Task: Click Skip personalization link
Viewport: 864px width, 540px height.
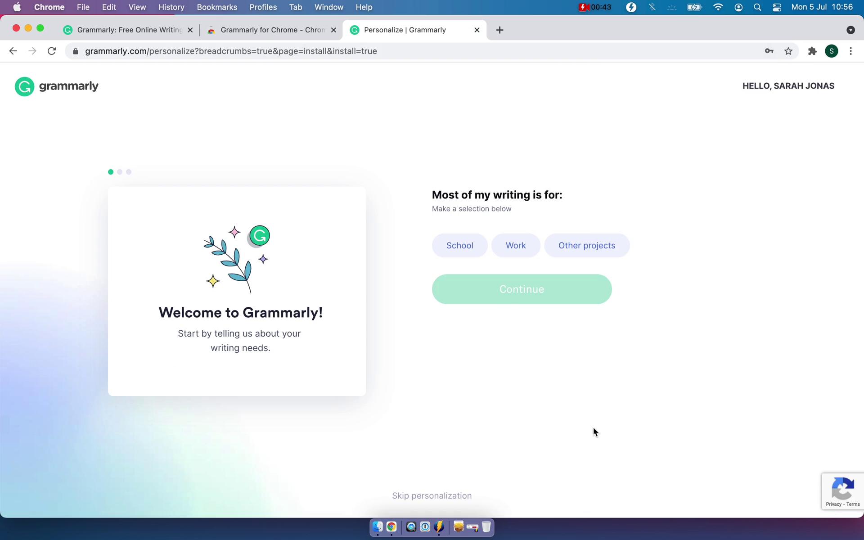Action: click(x=432, y=495)
